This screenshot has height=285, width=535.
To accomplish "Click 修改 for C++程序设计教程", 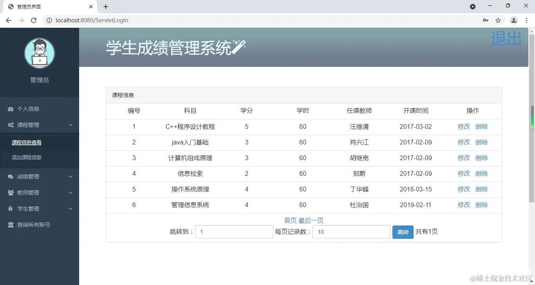I will (464, 126).
